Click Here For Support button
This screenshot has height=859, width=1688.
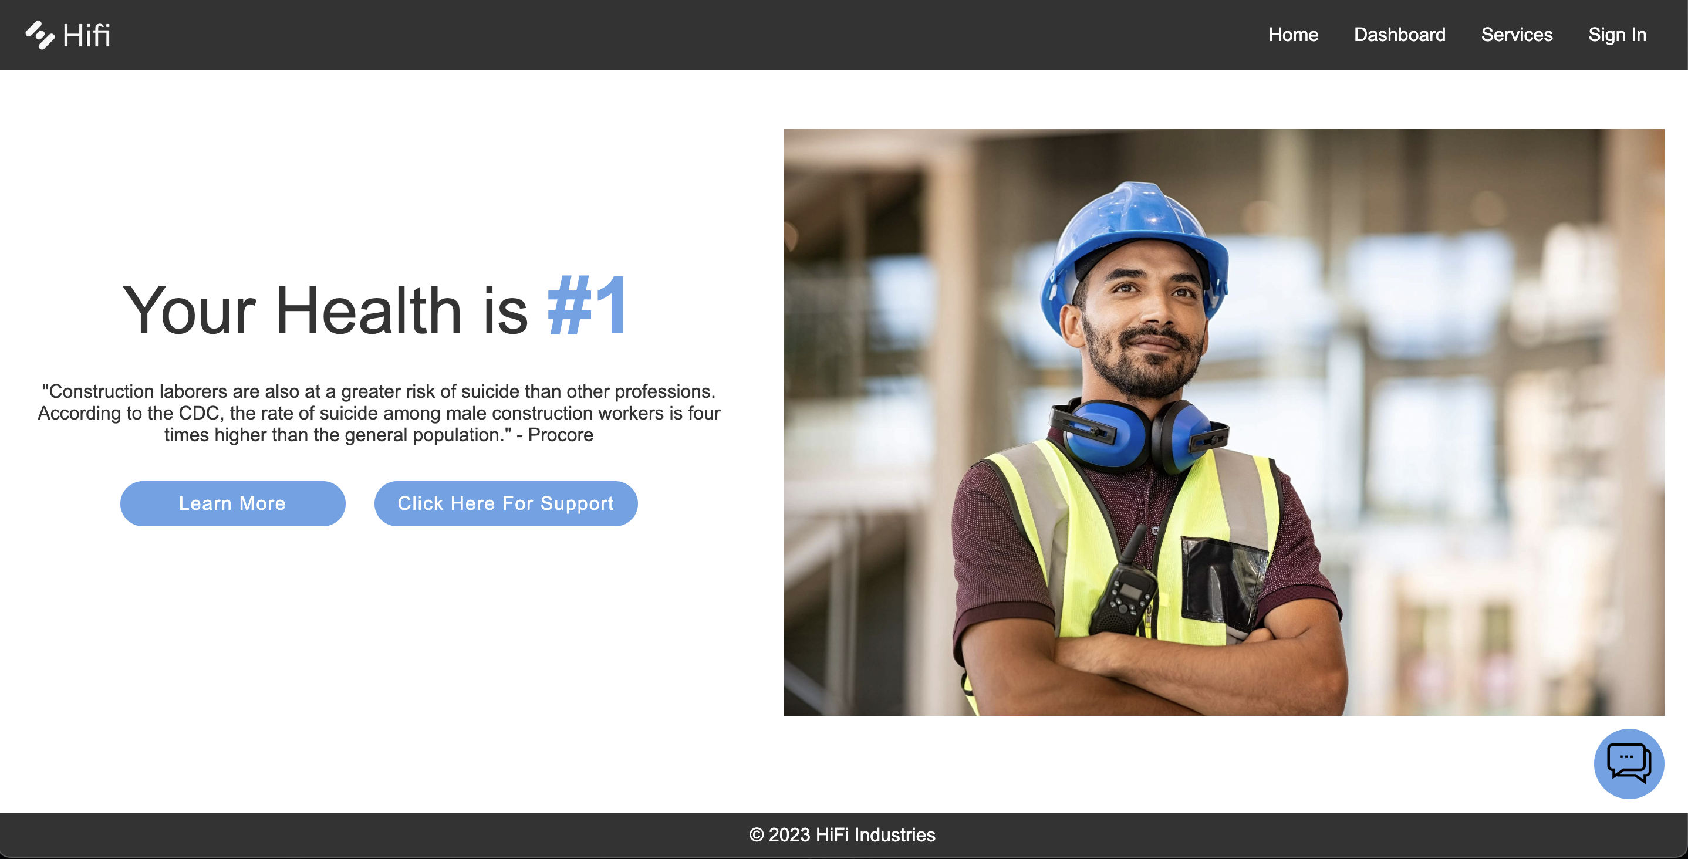point(505,503)
